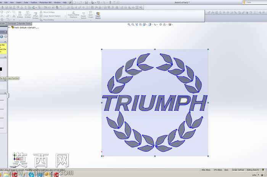Click 'Links' in the taskbar tray
Image resolution: width=267 pixels, height=177 pixels.
pos(254,175)
